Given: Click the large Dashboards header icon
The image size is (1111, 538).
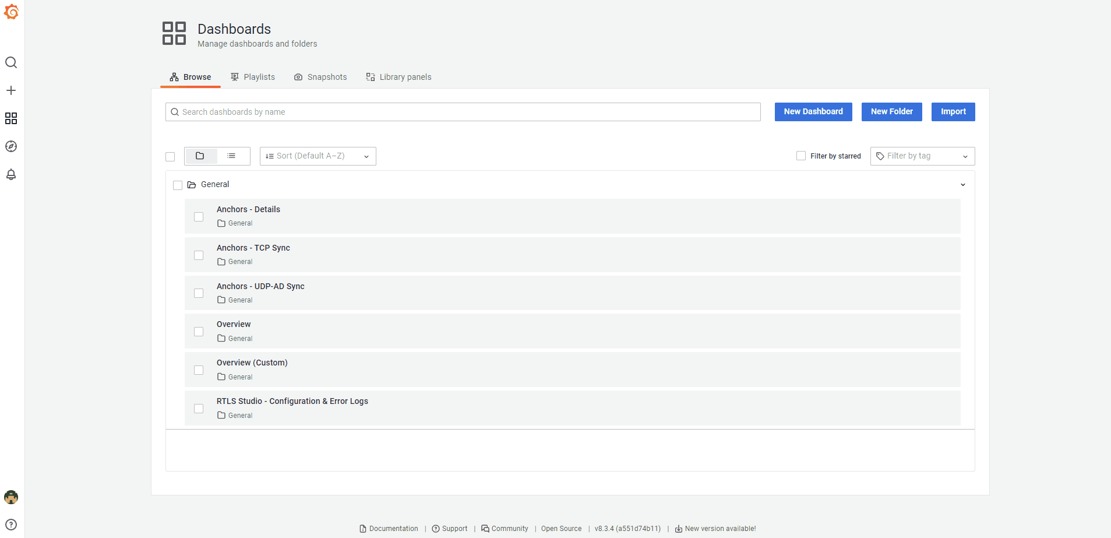Looking at the screenshot, I should pyautogui.click(x=174, y=33).
